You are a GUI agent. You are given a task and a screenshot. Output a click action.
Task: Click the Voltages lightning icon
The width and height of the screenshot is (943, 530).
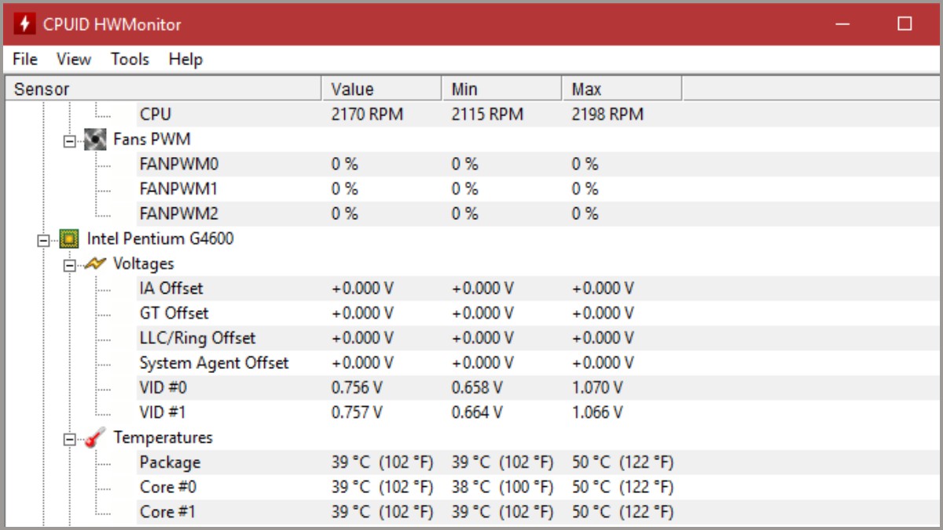[95, 264]
